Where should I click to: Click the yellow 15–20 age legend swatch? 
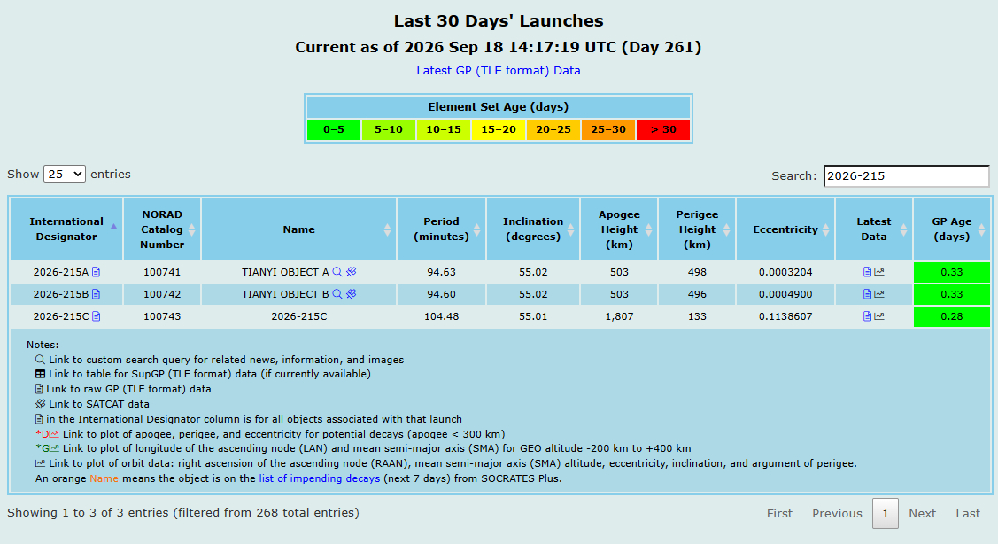499,130
